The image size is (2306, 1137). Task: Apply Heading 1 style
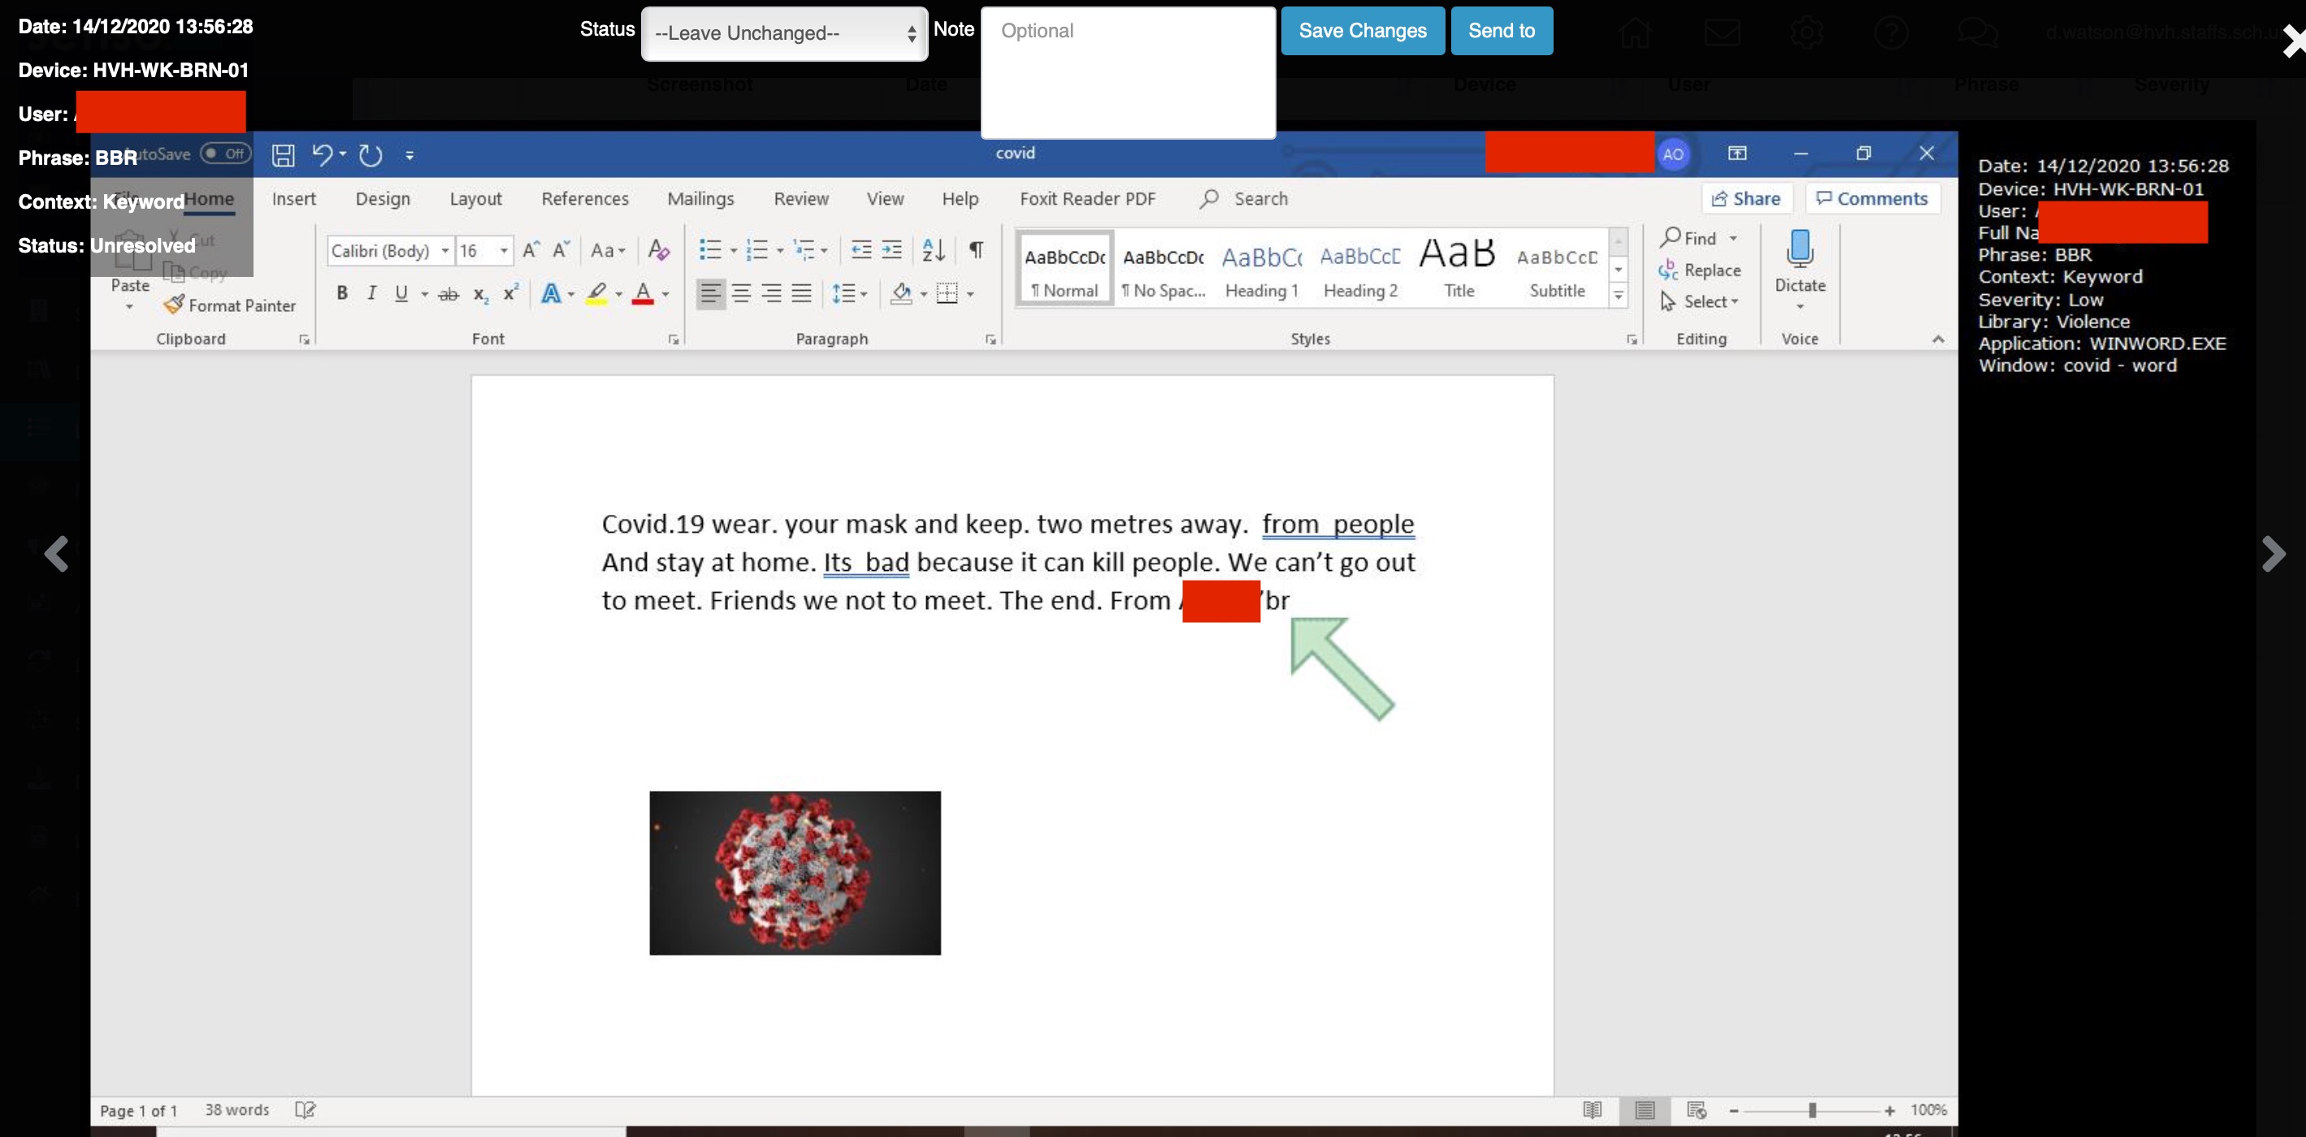1261,270
